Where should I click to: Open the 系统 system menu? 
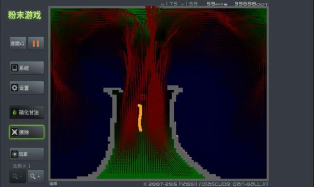(x=27, y=68)
